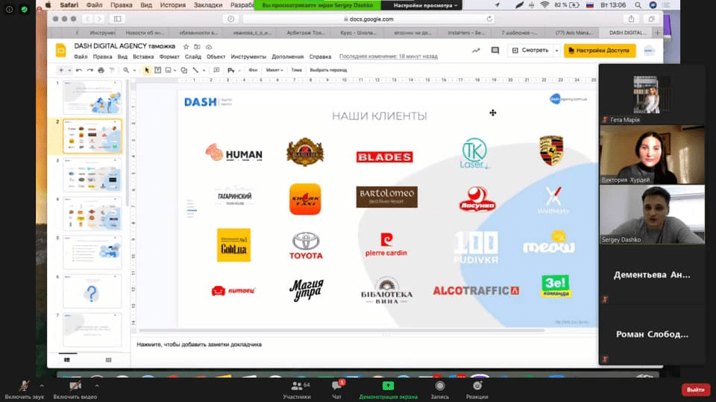Click the activity trend icon
The width and height of the screenshot is (716, 402).
pos(476,51)
